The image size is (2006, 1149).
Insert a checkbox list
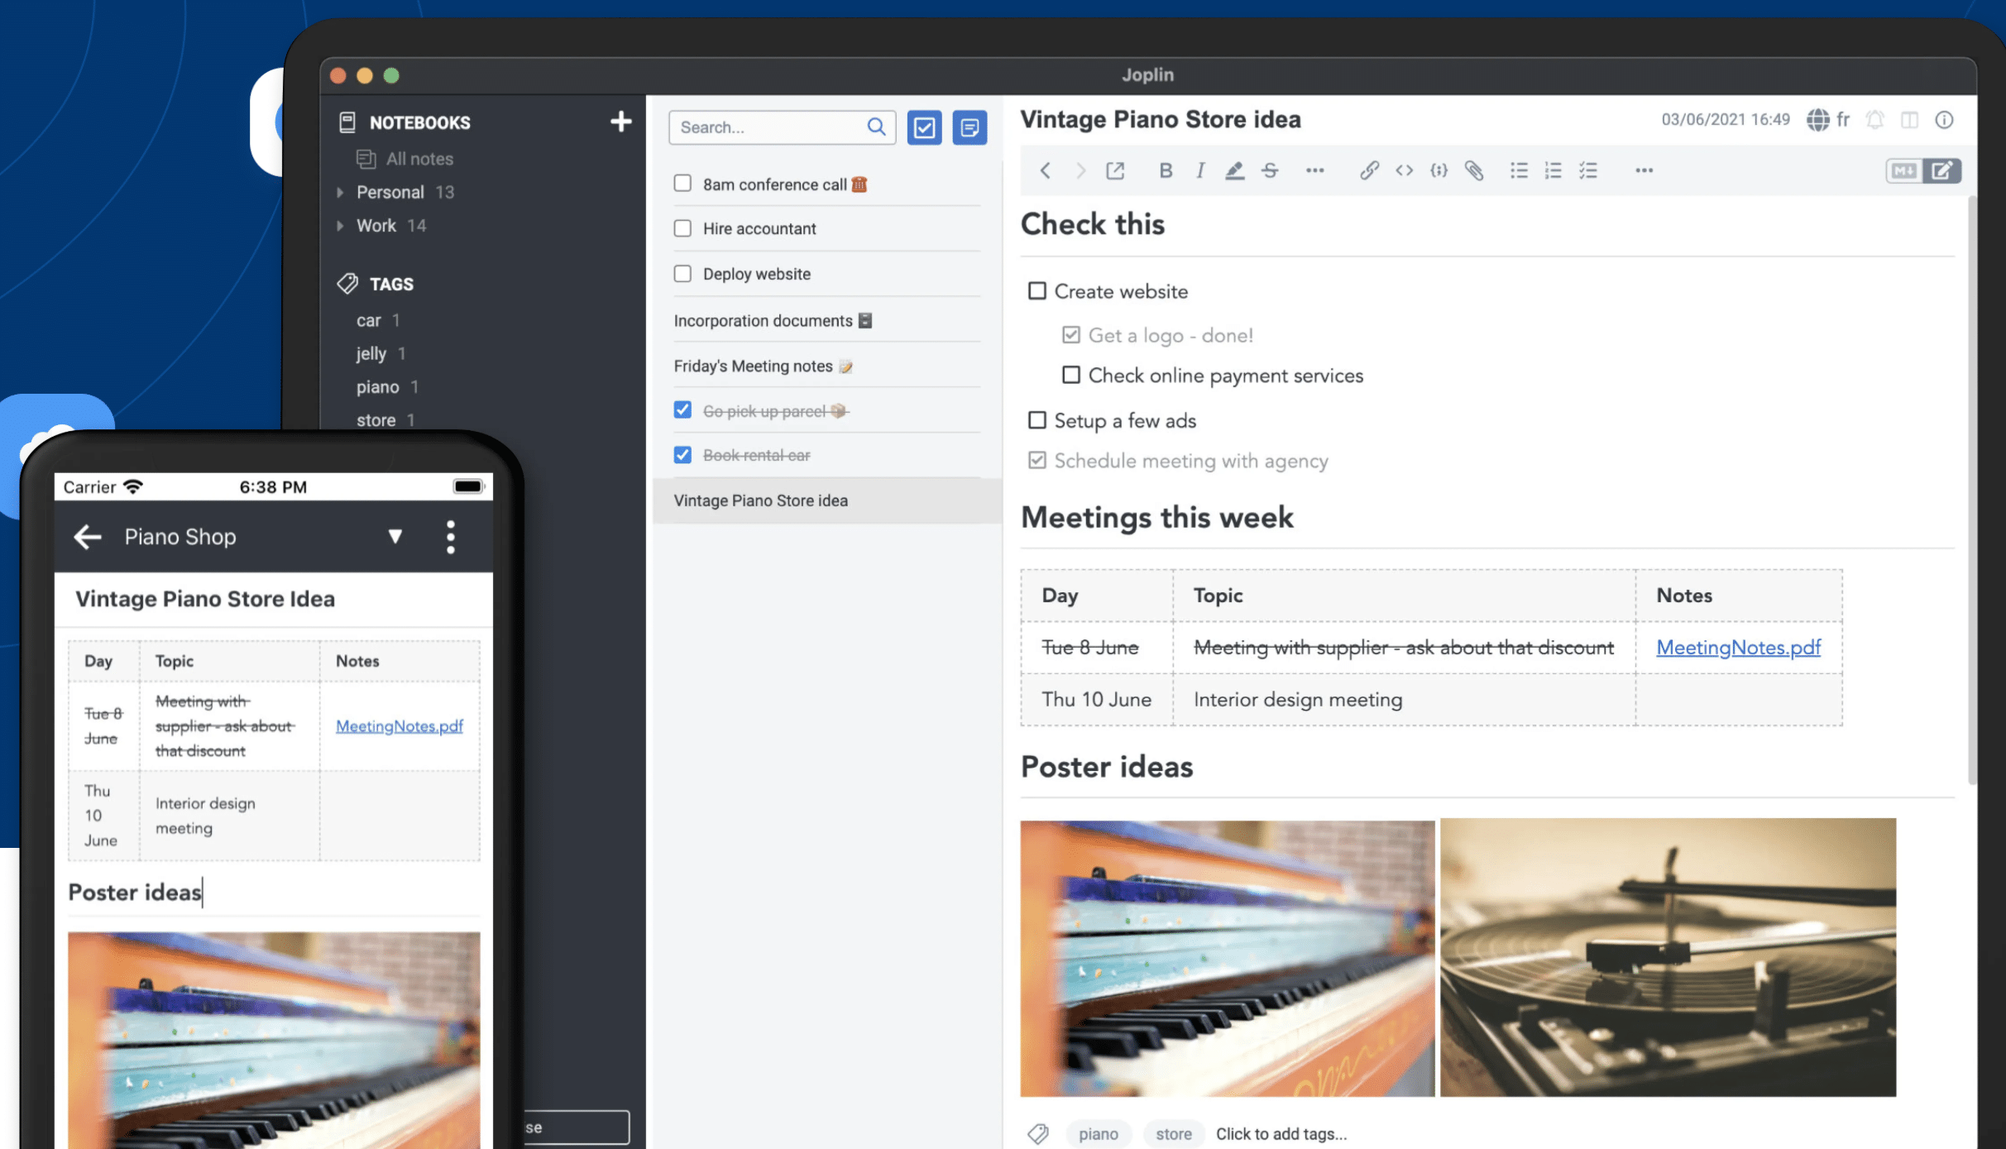[x=1588, y=170]
